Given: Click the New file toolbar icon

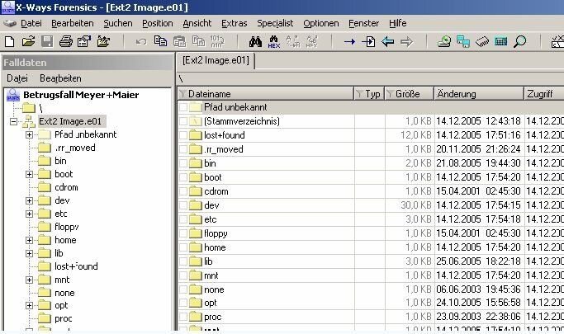Looking at the screenshot, I should (10, 42).
